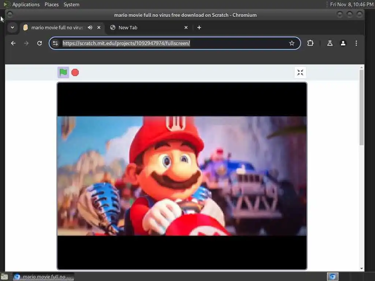
Task: Click the Mario video stage
Action: (182, 176)
